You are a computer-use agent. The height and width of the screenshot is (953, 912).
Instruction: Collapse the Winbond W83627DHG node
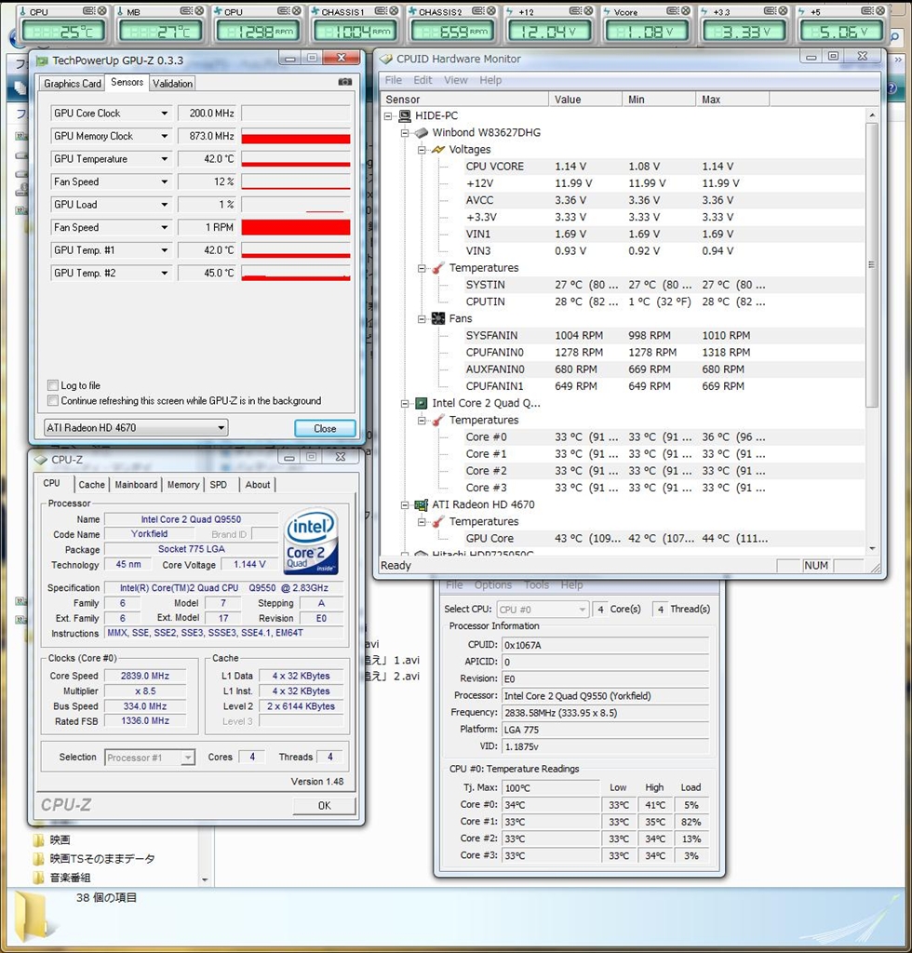pyautogui.click(x=405, y=132)
